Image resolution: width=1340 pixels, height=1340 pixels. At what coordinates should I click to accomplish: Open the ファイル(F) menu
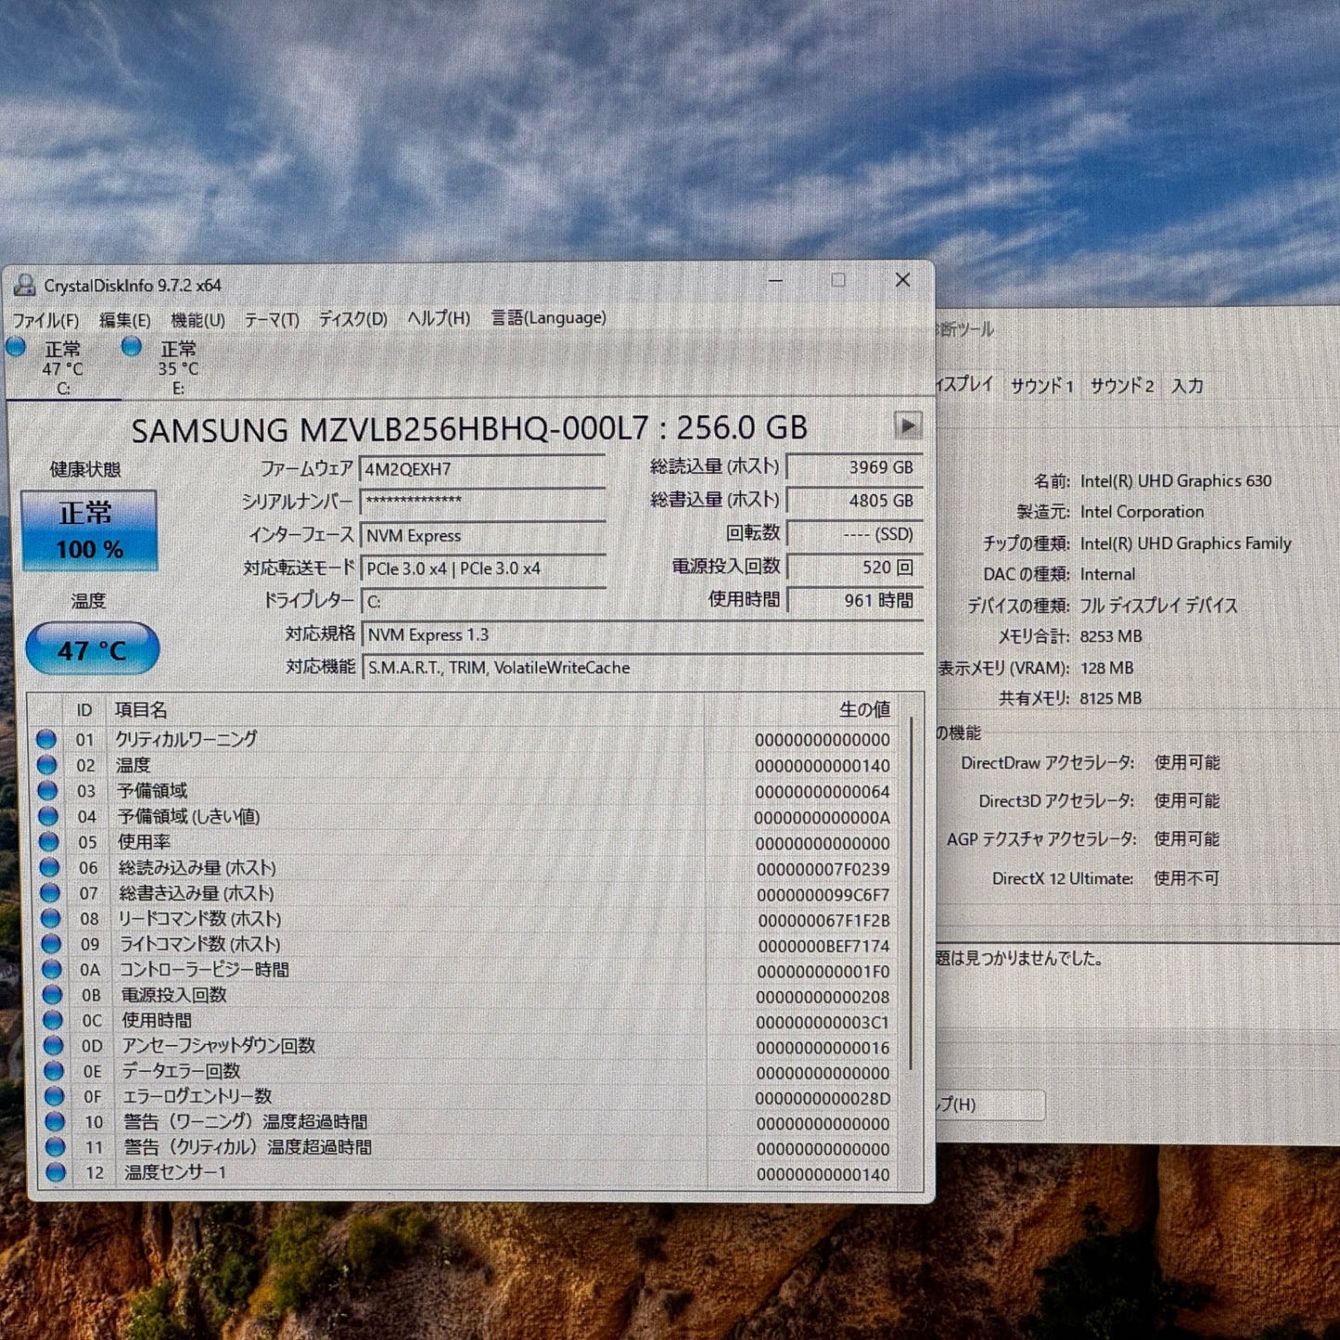tap(45, 320)
